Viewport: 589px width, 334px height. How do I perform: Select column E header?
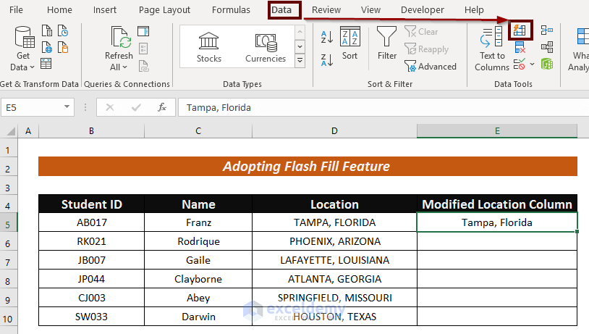point(497,131)
